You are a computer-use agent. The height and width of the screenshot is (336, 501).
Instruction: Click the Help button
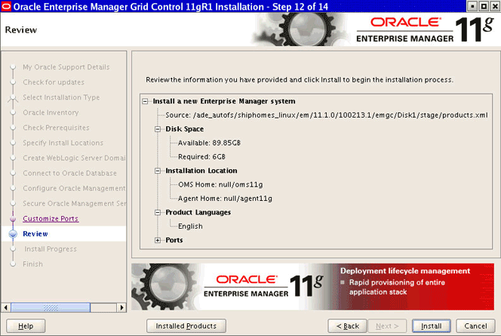[26, 326]
